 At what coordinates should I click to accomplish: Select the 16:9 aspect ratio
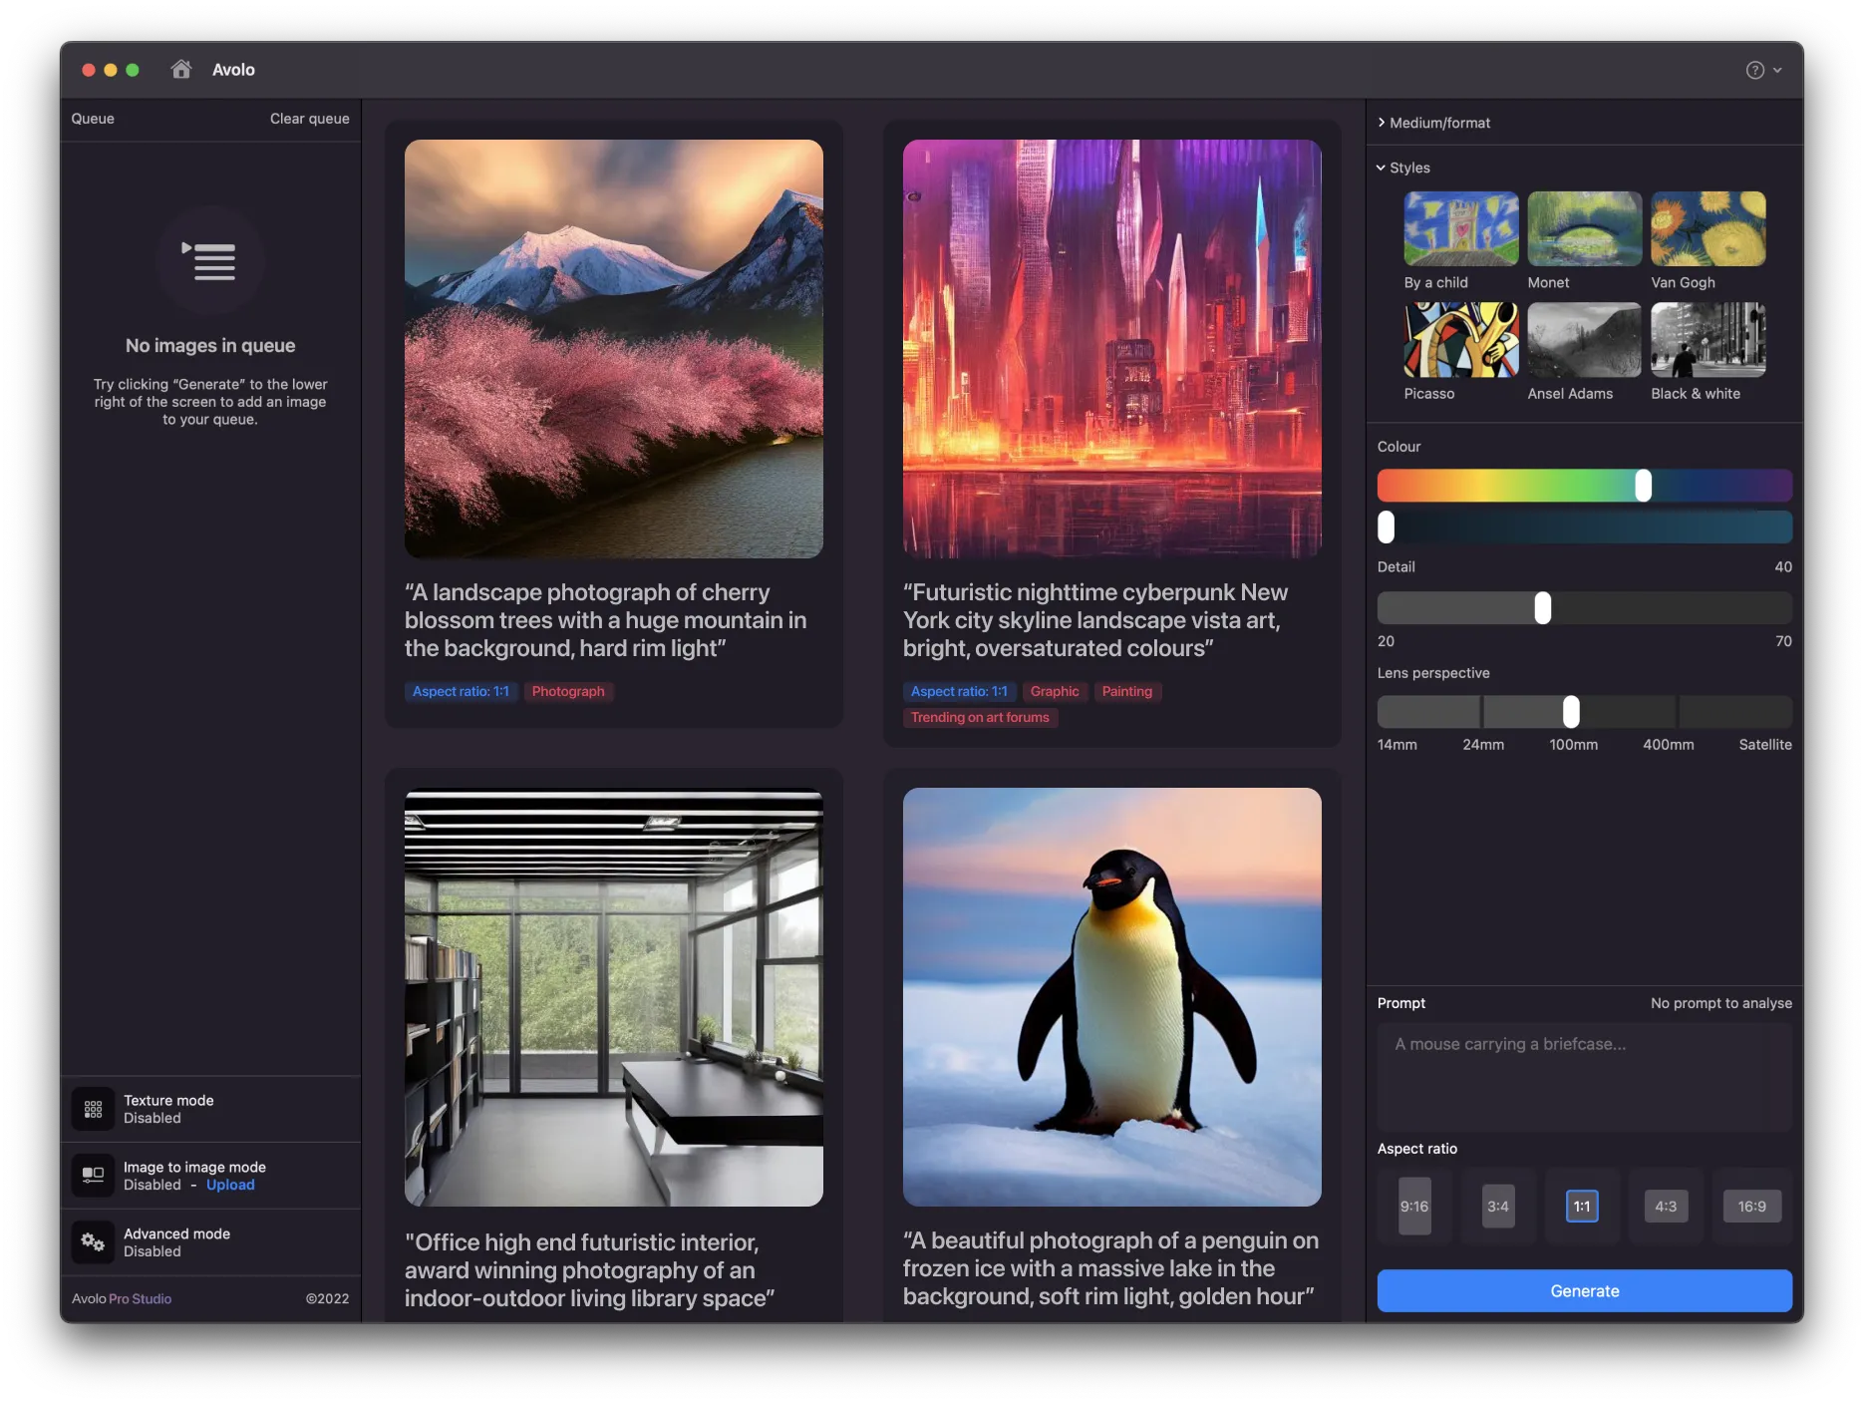1751,1206
